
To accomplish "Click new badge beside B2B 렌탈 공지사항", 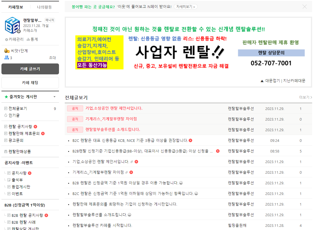I will (46, 215).
